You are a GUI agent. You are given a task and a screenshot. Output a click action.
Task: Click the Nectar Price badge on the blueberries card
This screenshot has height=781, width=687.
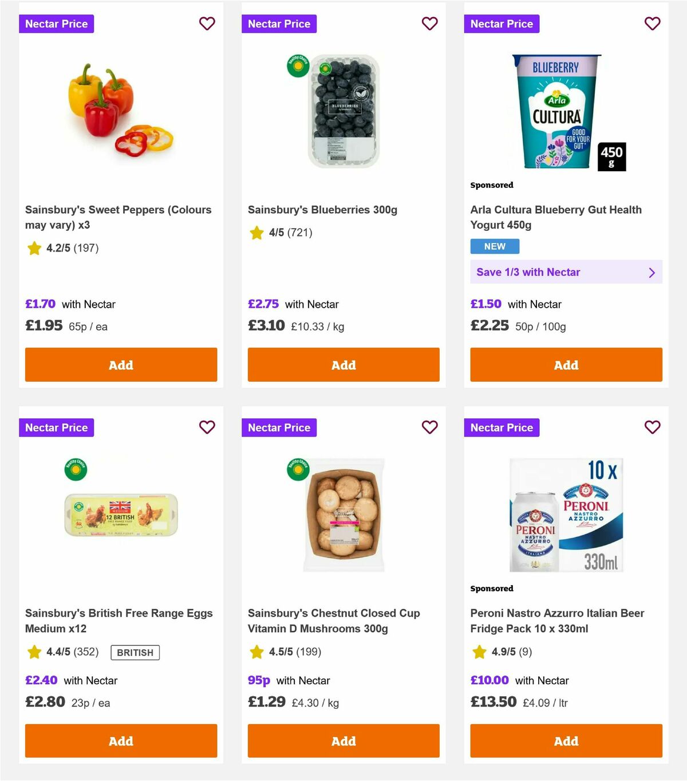pyautogui.click(x=279, y=24)
